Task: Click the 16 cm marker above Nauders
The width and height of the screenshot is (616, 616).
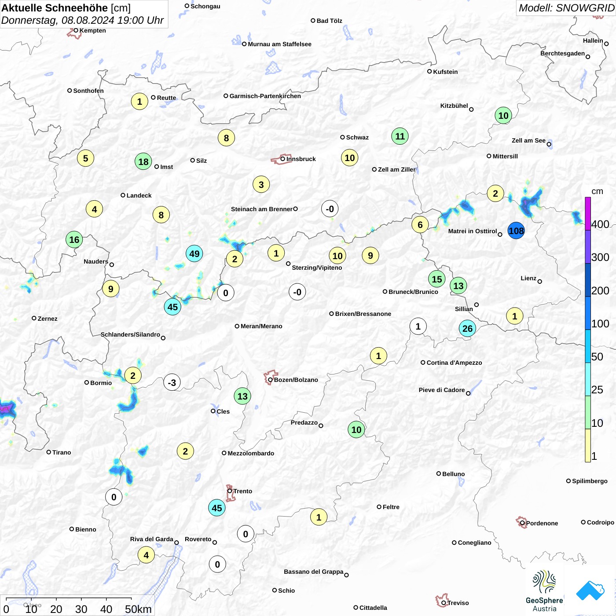Action: (x=74, y=239)
